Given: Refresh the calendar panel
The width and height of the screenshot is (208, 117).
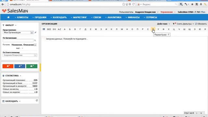Looking at the screenshot, I should pyautogui.click(x=37, y=100).
